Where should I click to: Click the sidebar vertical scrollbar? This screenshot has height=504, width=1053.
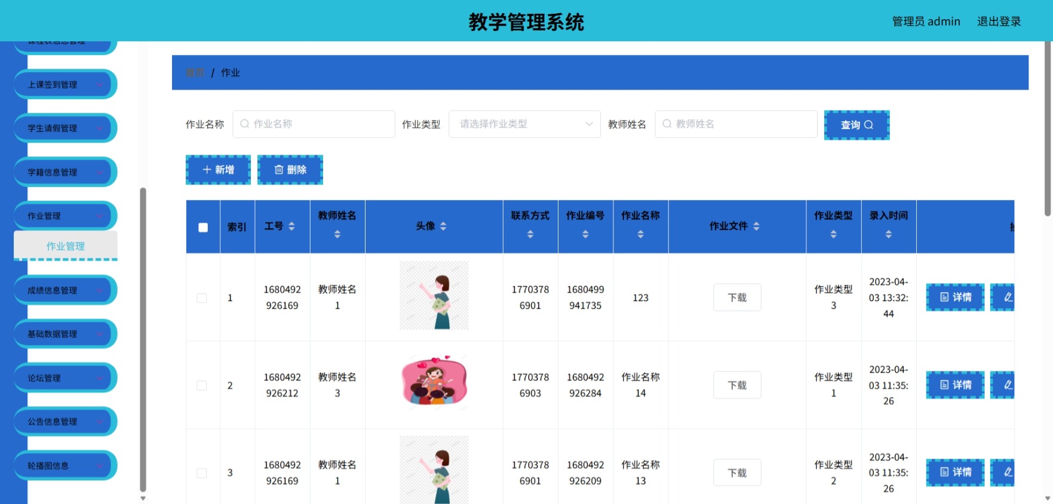[143, 339]
